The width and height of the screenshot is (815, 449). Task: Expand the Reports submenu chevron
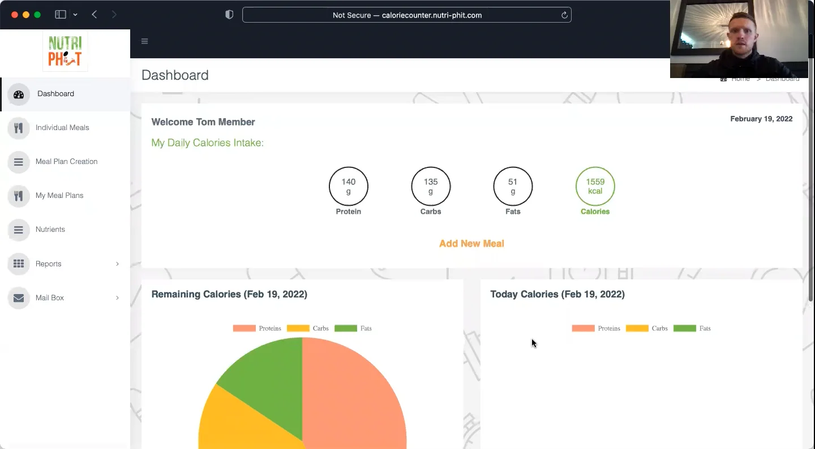[118, 264]
